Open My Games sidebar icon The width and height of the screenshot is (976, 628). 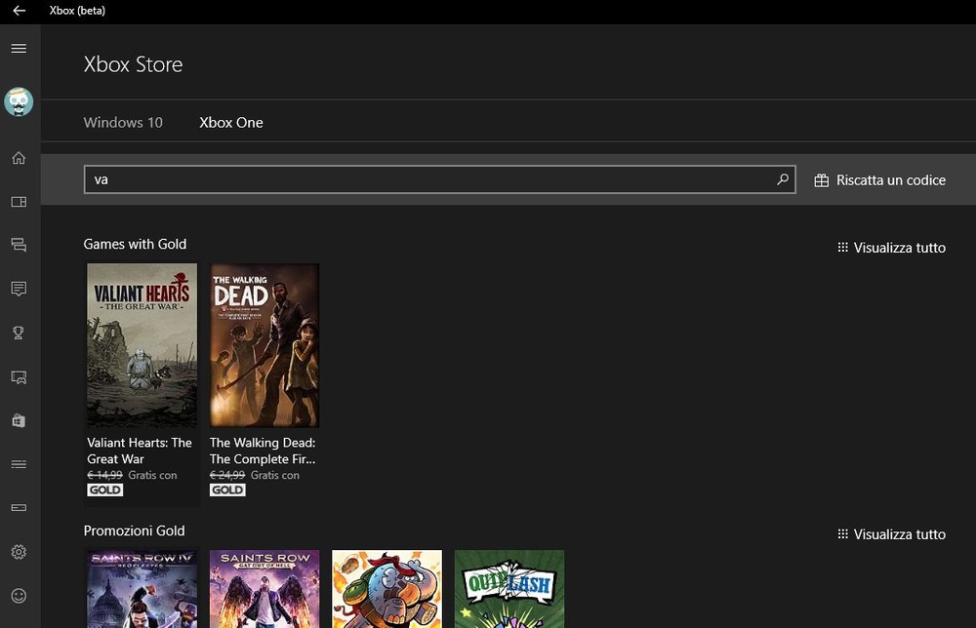[x=19, y=202]
